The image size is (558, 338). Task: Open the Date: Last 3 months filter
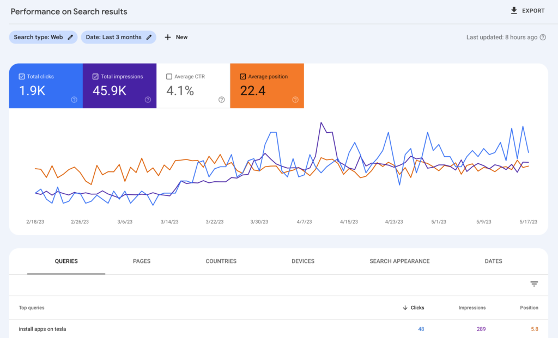tap(118, 37)
